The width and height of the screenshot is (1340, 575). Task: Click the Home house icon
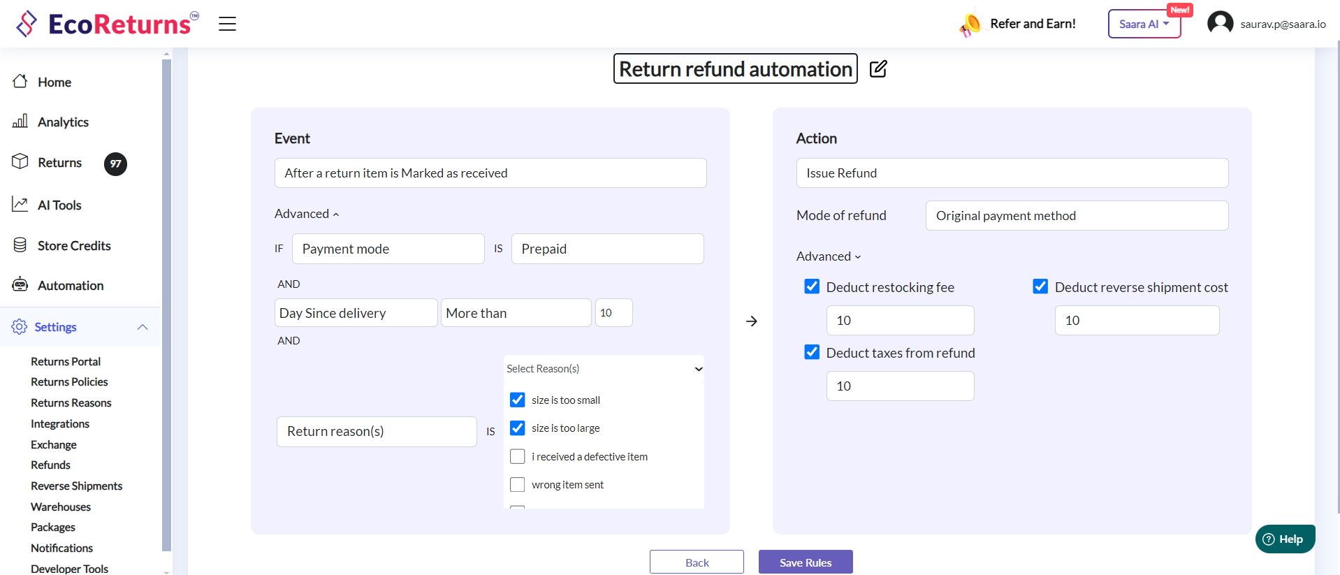20,82
